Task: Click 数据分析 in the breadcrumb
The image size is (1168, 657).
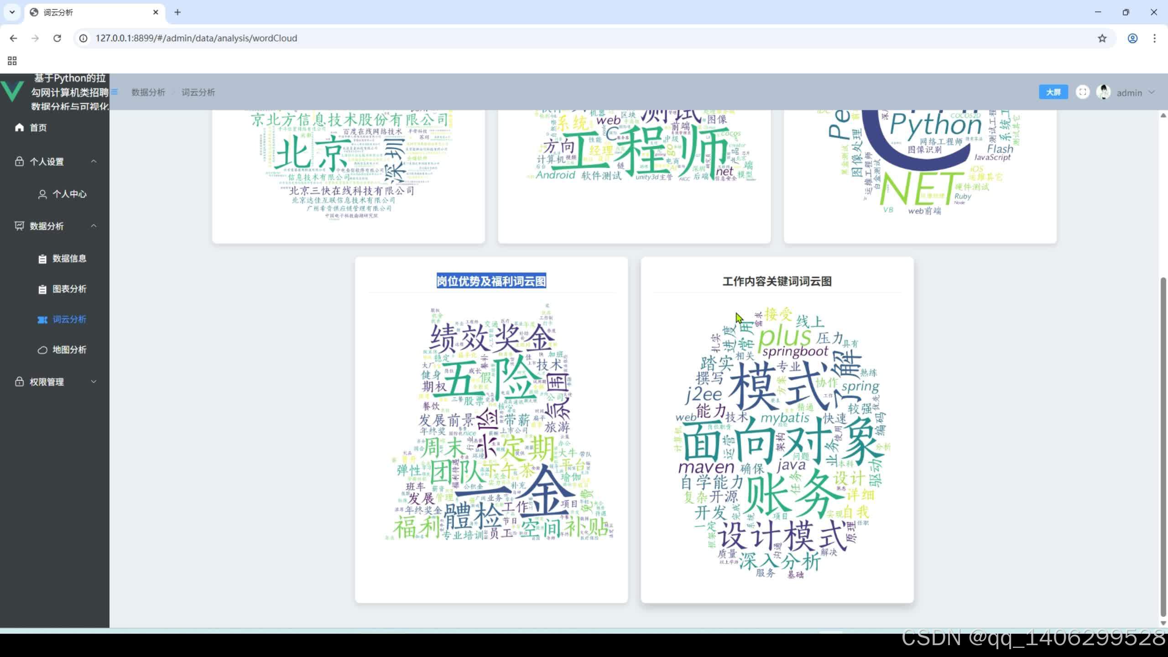Action: 148,93
